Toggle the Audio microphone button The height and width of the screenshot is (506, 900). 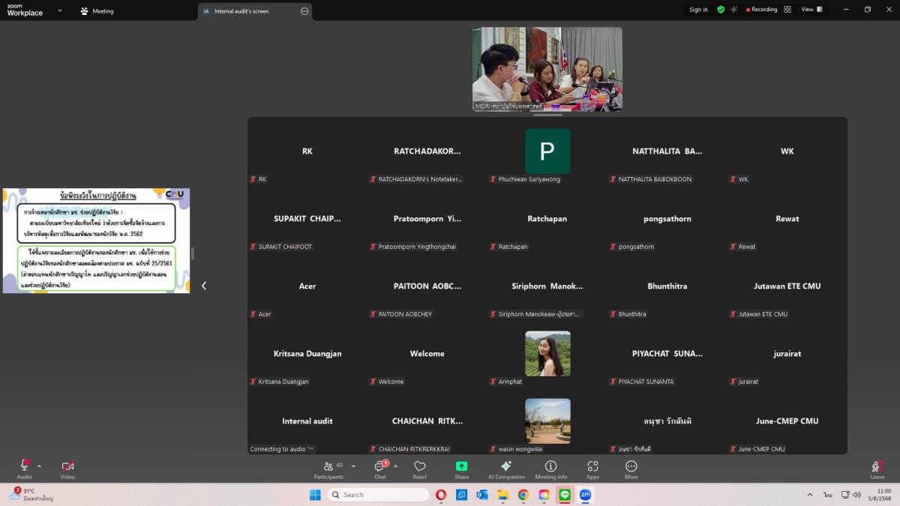click(24, 467)
